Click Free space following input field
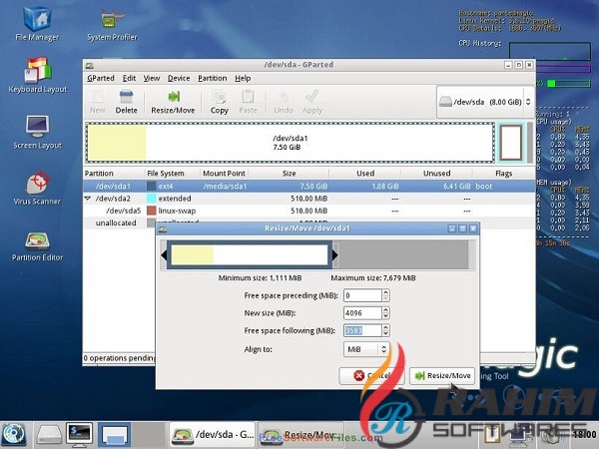599x449 pixels. click(x=362, y=330)
